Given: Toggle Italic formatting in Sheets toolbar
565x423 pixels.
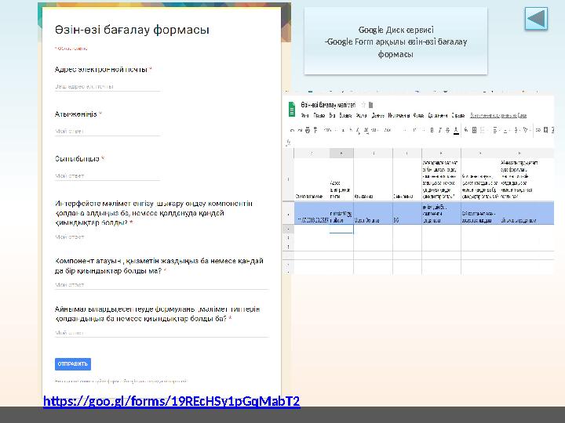Looking at the screenshot, I should coord(440,130).
